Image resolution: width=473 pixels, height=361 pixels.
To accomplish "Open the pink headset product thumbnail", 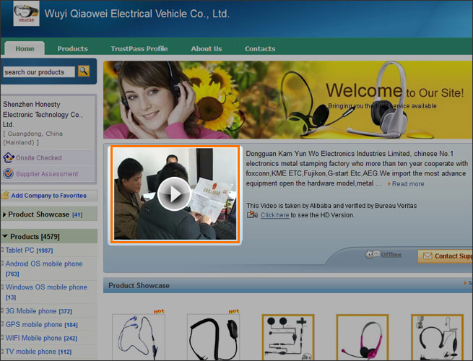I will click(x=363, y=337).
